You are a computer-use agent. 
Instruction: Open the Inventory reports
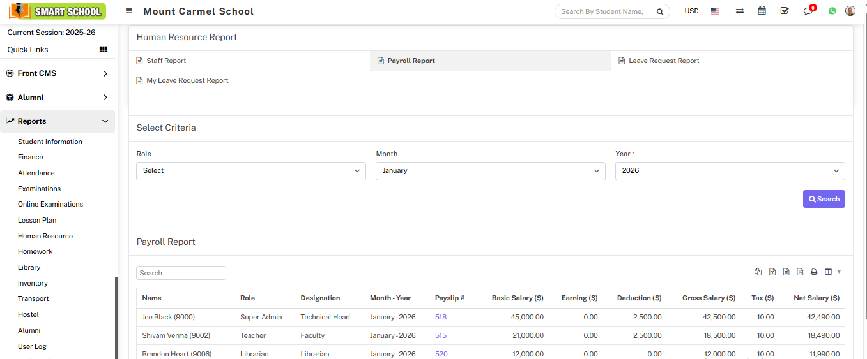pos(33,283)
